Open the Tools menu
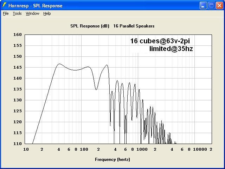The height and width of the screenshot is (169, 225). (x=17, y=13)
